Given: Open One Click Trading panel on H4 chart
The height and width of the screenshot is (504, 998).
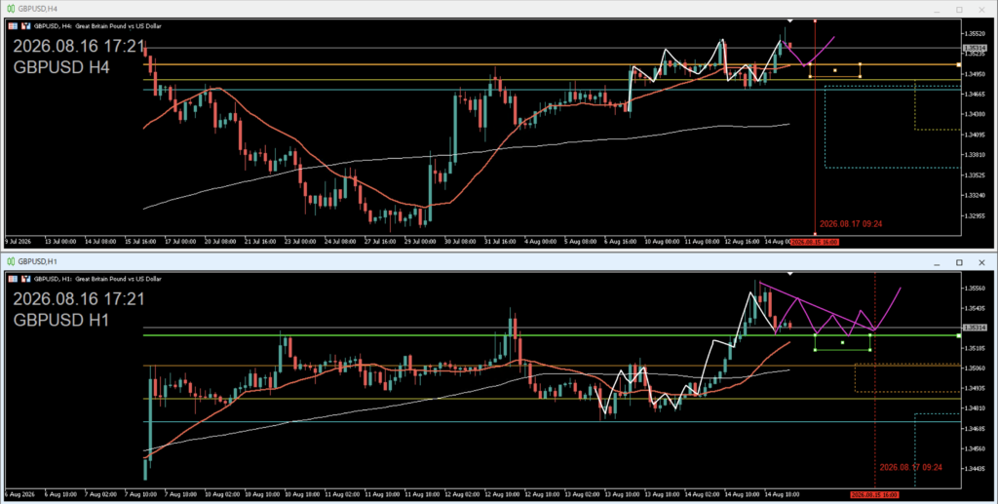Looking at the screenshot, I should (13, 26).
